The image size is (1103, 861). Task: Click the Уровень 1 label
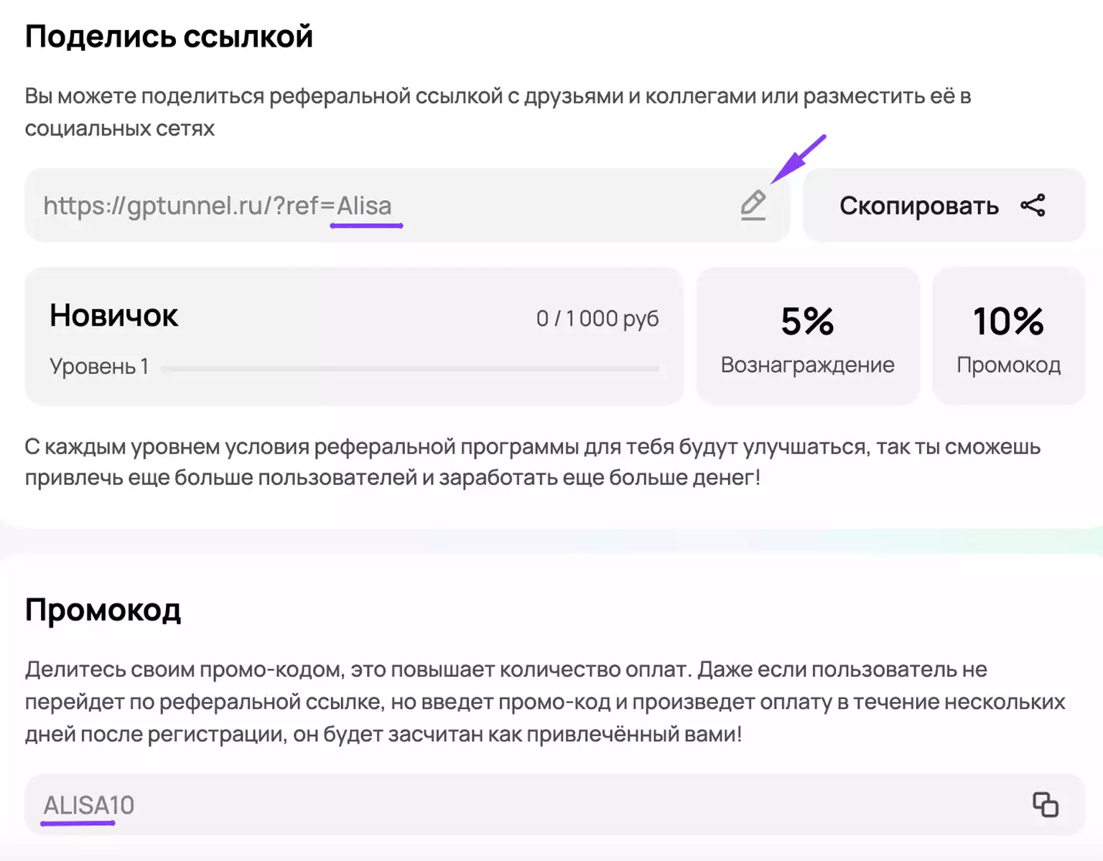[x=99, y=367]
